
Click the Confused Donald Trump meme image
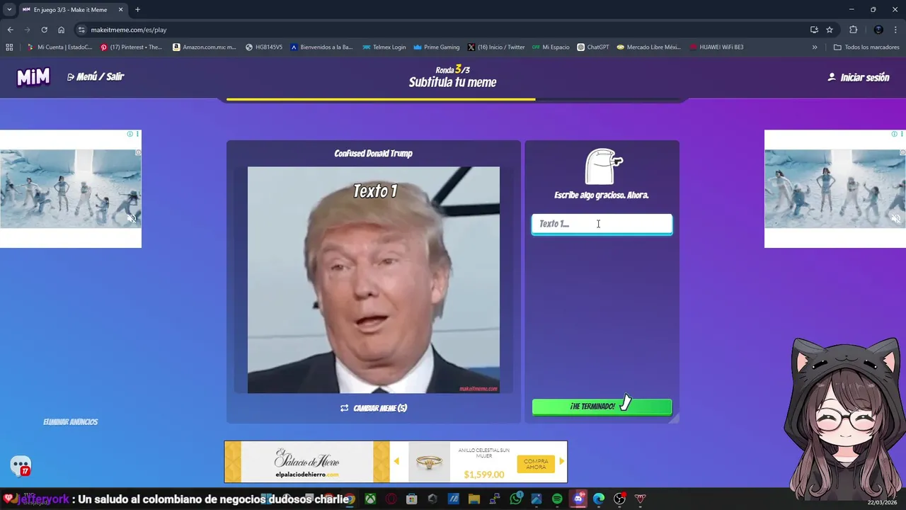click(x=373, y=280)
